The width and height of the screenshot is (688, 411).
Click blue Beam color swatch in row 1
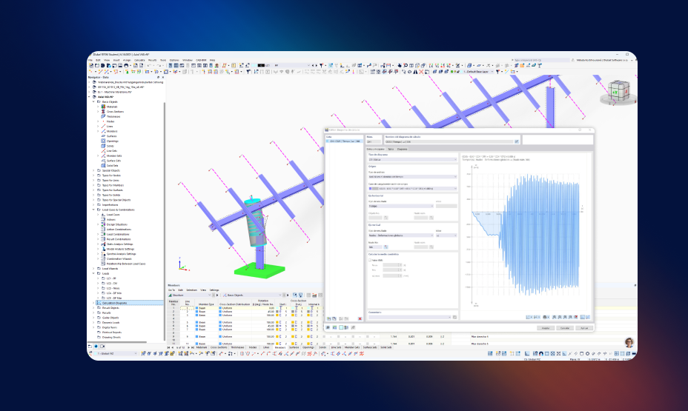coord(197,308)
